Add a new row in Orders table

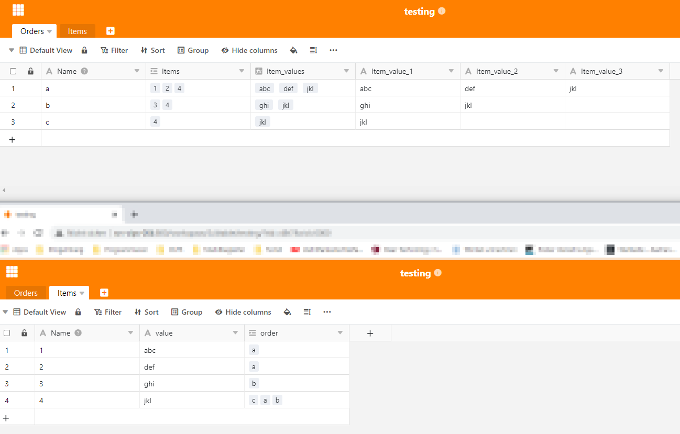point(13,139)
